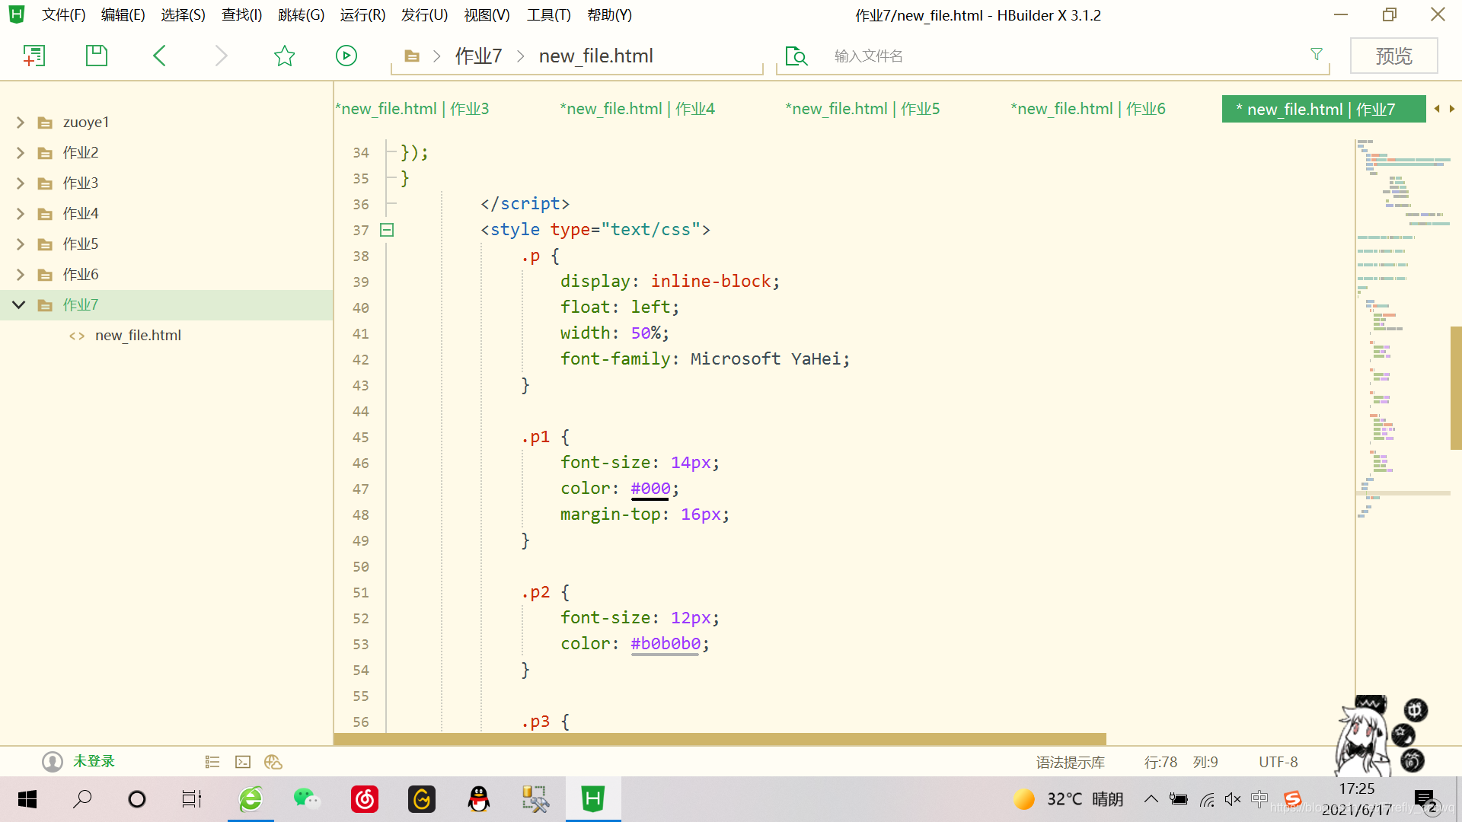The width and height of the screenshot is (1462, 822).
Task: Open the 跳转(G) menu
Action: point(301,15)
